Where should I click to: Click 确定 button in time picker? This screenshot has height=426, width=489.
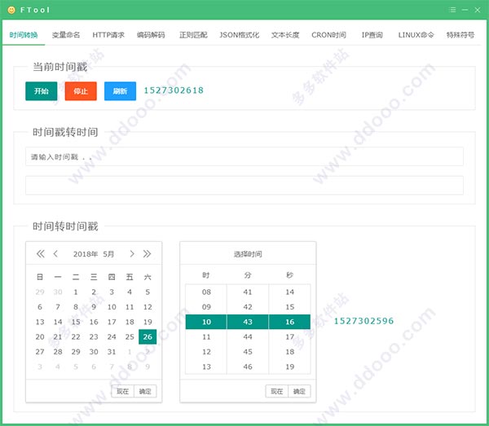299,391
